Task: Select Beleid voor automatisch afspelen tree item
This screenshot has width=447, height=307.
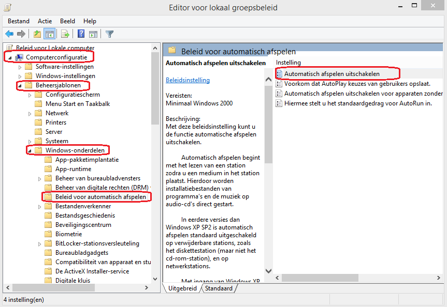Action: pyautogui.click(x=100, y=196)
